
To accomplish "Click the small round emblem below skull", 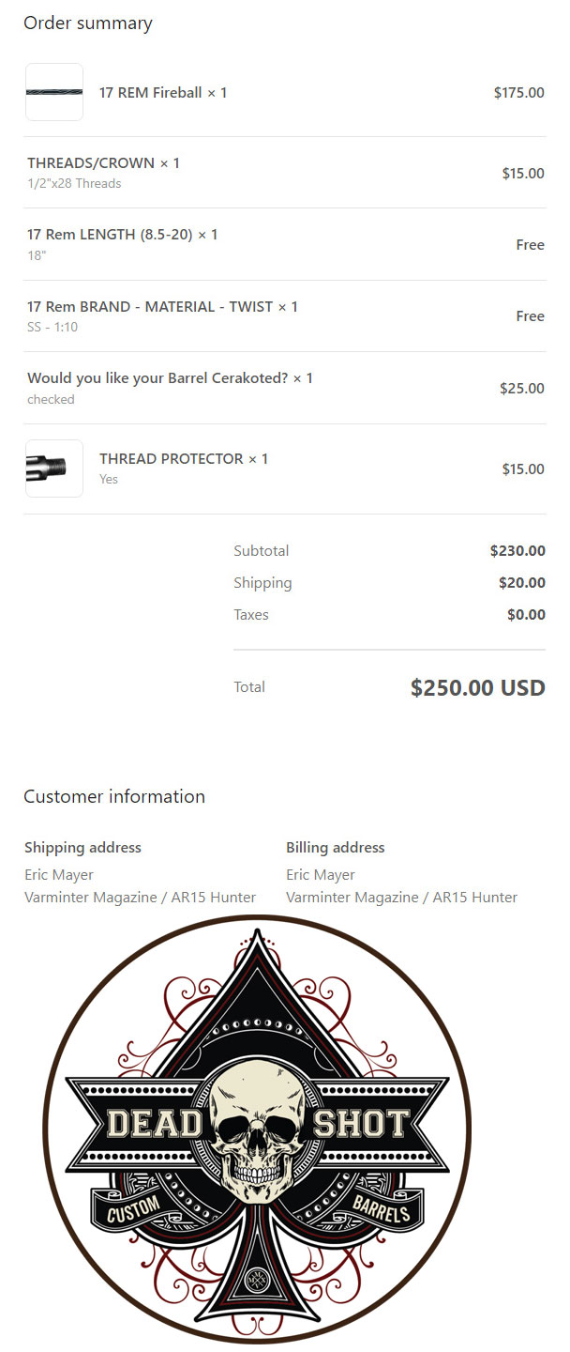I will pos(256,1281).
